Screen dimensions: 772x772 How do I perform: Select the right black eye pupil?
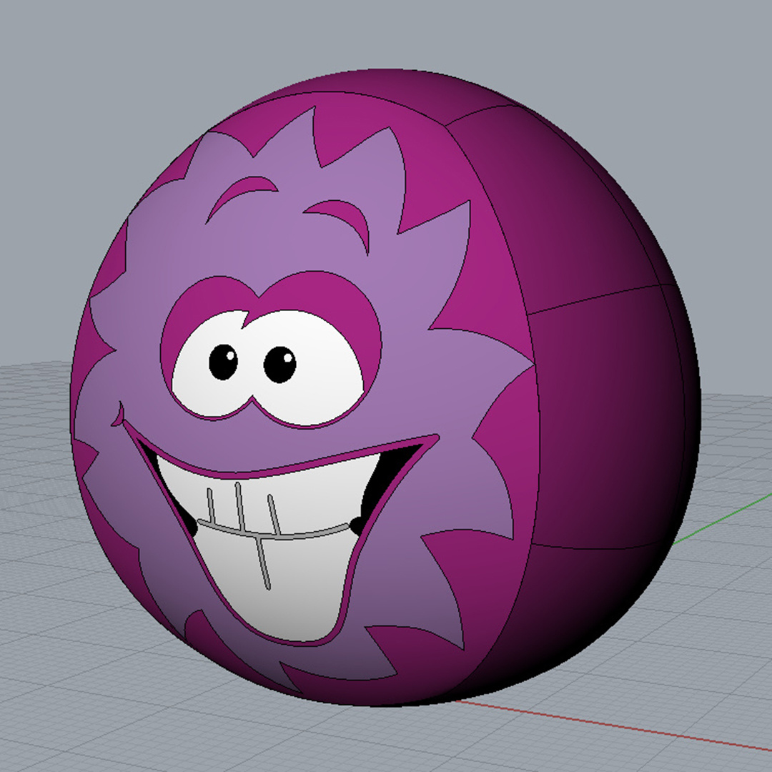(x=279, y=365)
